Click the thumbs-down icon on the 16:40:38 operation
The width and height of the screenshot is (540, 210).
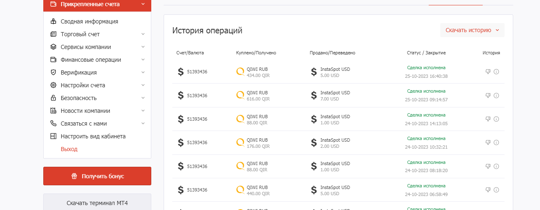488,72
